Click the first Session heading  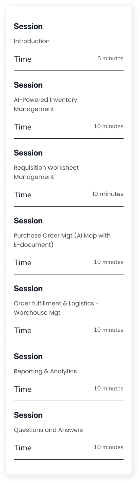(28, 26)
